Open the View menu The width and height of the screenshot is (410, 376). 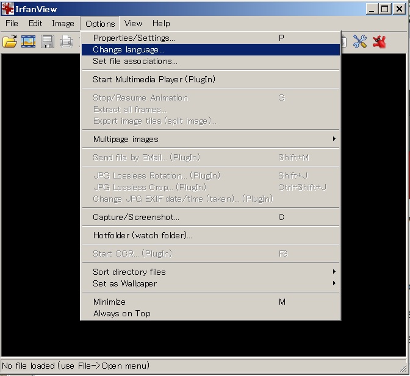(x=133, y=24)
